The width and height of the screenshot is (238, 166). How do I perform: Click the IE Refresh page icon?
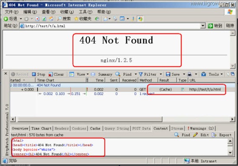pyautogui.click(x=44, y=19)
